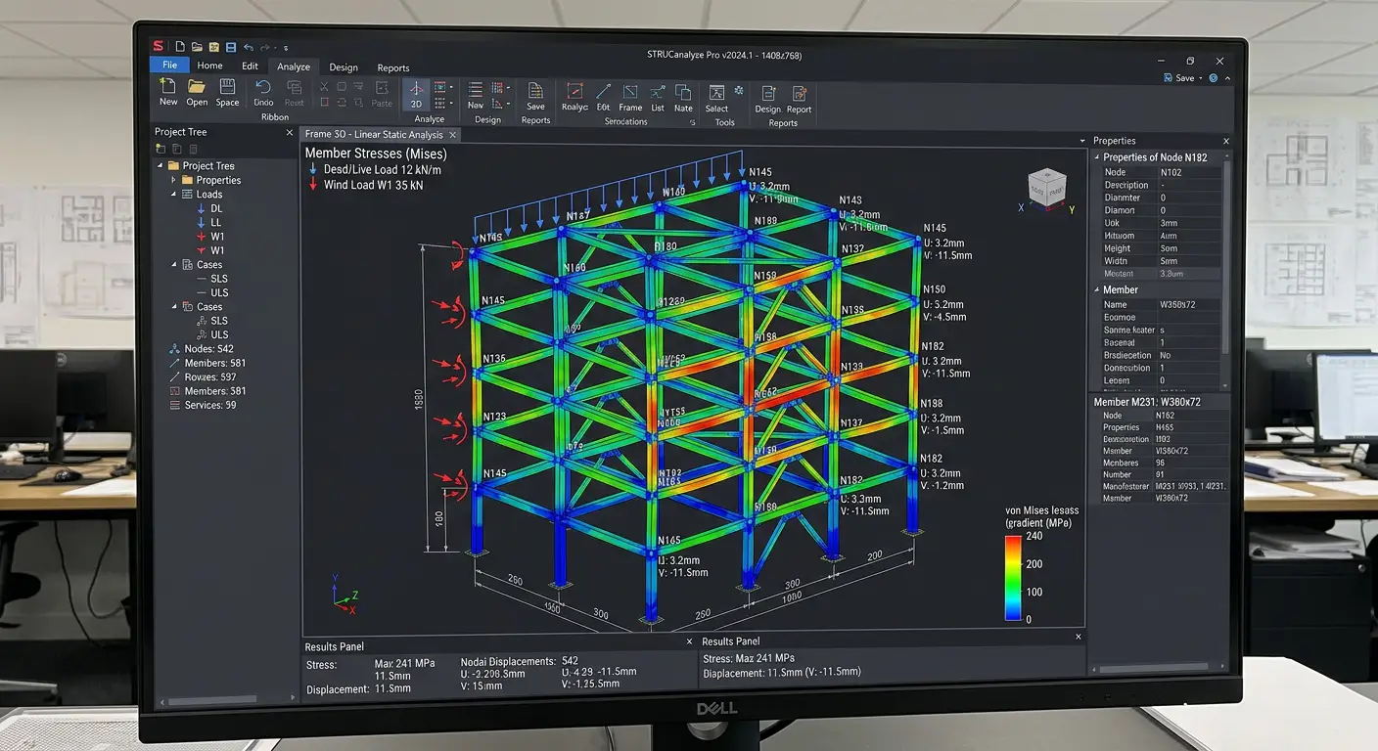Collapse the Member properties section

[1097, 290]
